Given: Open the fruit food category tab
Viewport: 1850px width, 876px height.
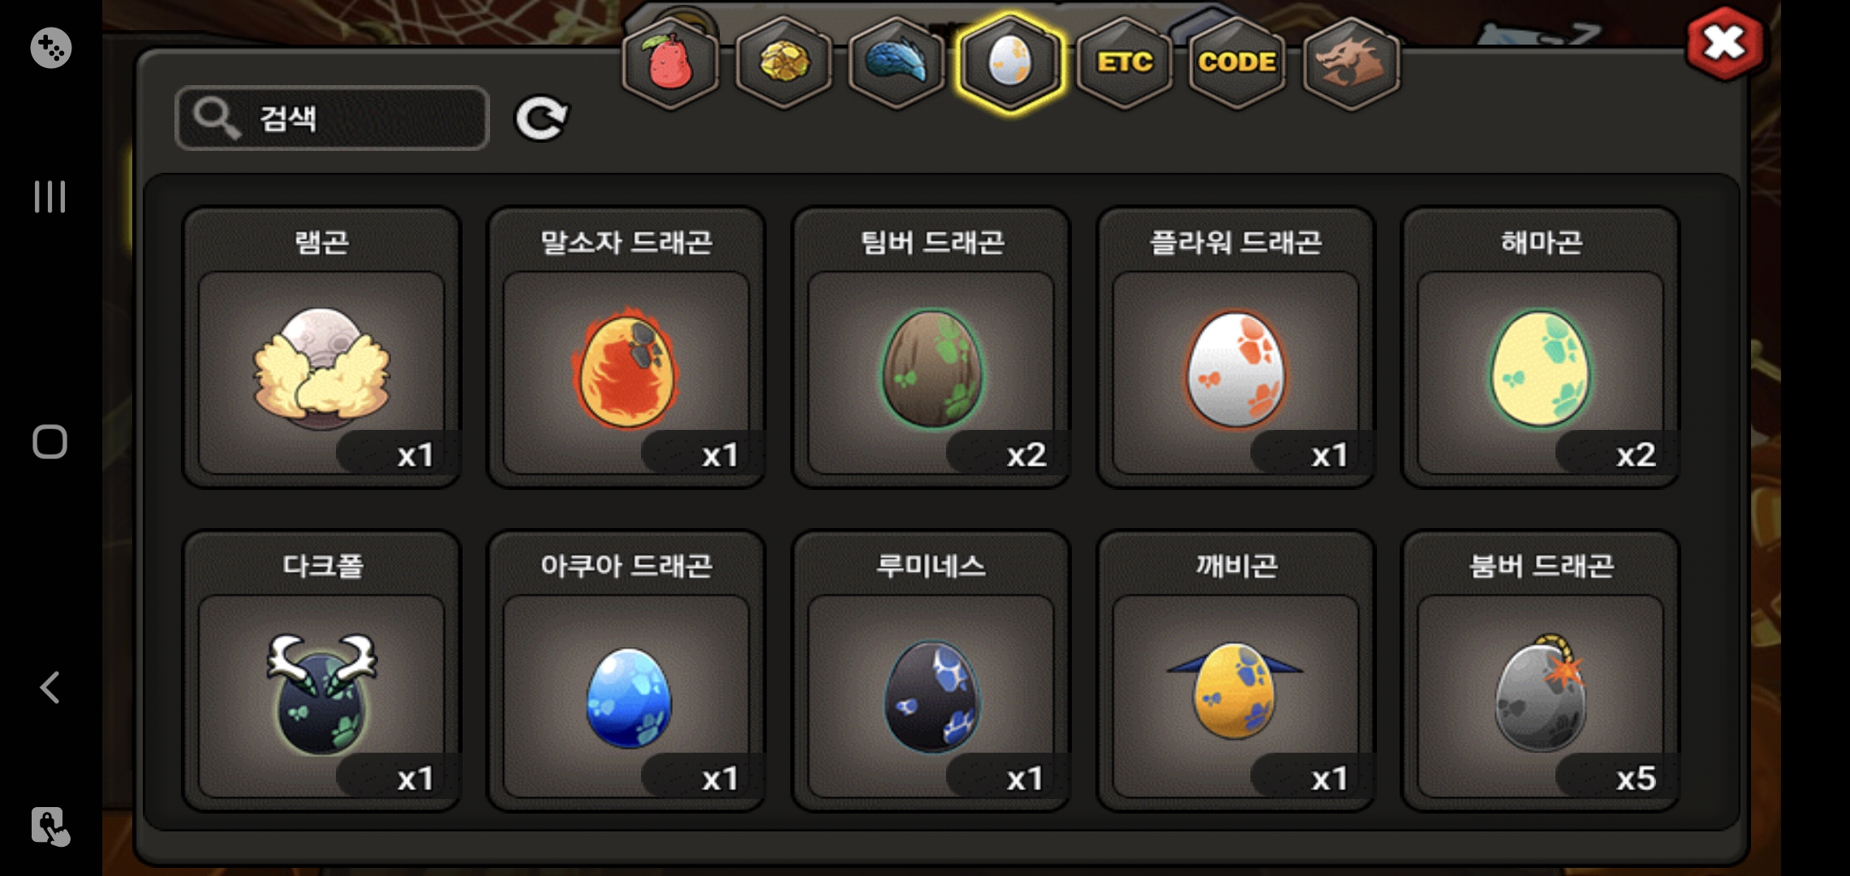Looking at the screenshot, I should pyautogui.click(x=669, y=62).
